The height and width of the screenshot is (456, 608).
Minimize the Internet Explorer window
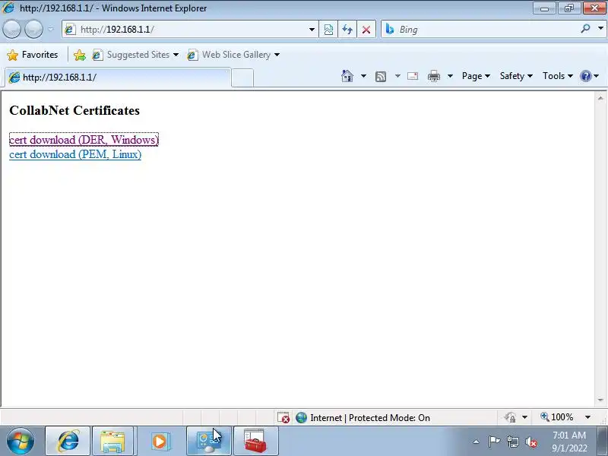(544, 8)
